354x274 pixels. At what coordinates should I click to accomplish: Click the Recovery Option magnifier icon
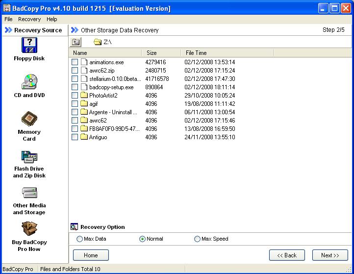(x=74, y=226)
